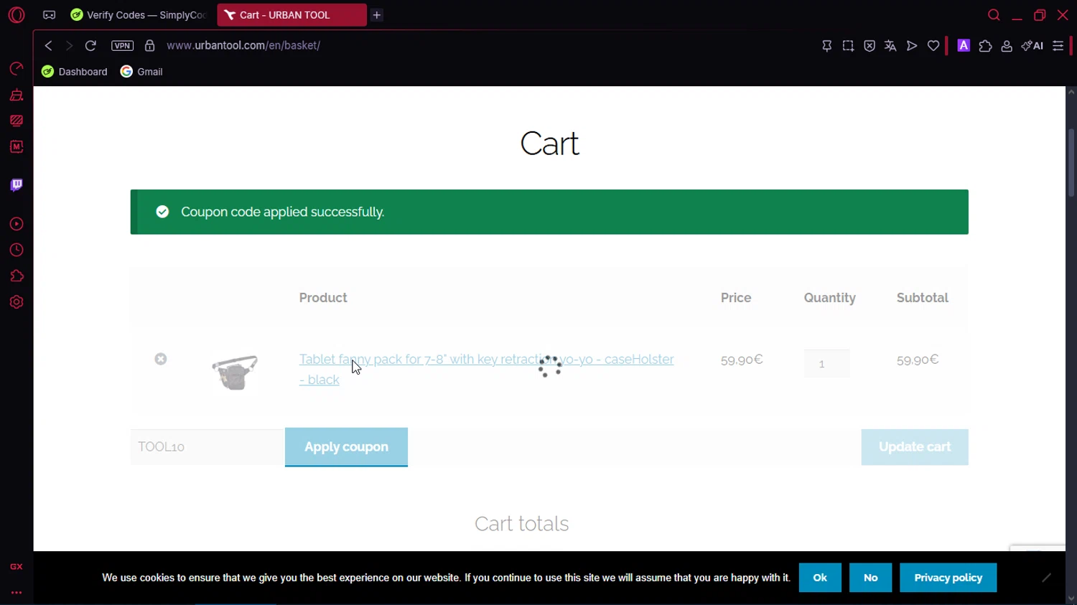Viewport: 1077px width, 605px height.
Task: Translate page with the translate icon
Action: coord(890,46)
